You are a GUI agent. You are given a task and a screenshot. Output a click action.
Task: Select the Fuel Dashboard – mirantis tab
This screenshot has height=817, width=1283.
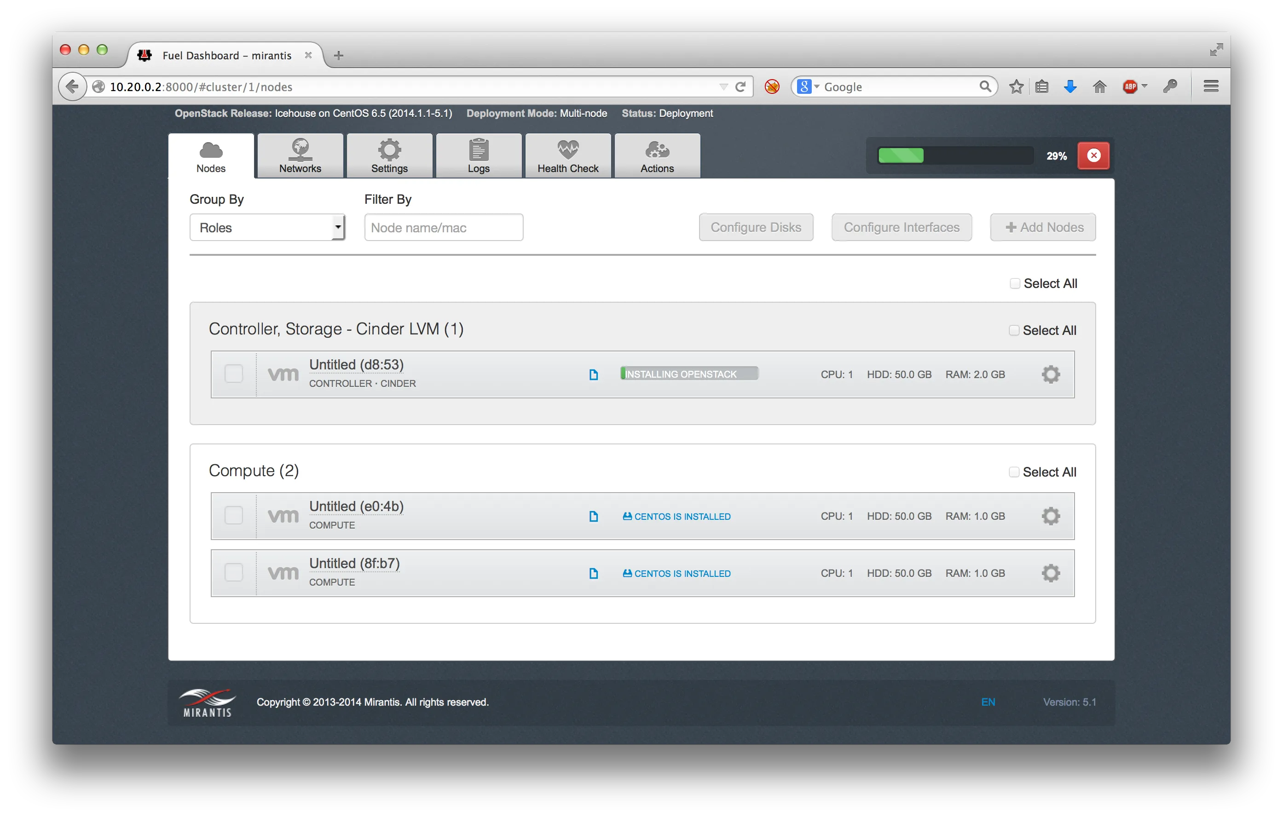tap(226, 55)
